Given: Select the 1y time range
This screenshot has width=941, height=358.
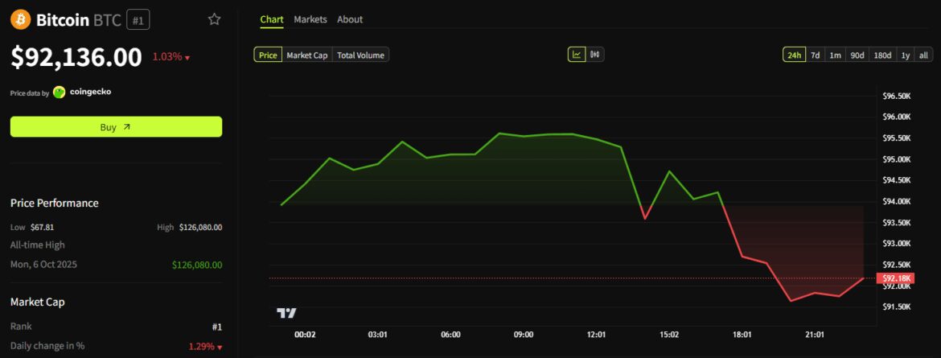Looking at the screenshot, I should (906, 55).
